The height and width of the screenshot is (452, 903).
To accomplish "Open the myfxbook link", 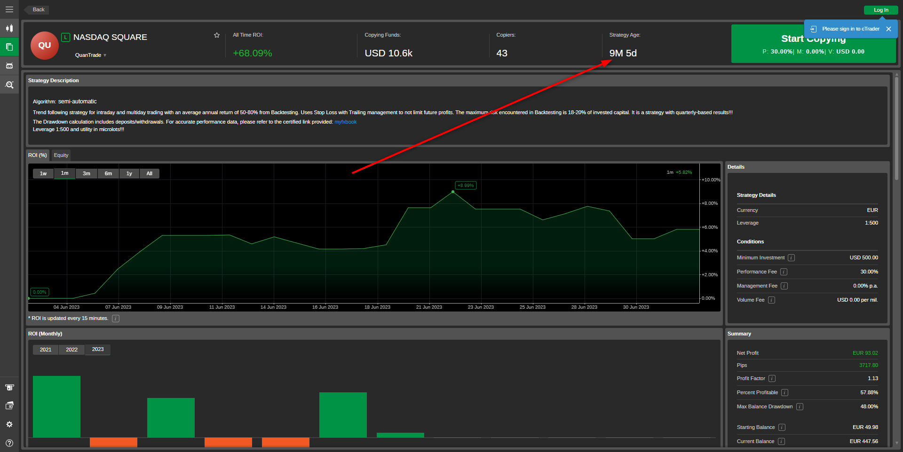I will tap(346, 122).
